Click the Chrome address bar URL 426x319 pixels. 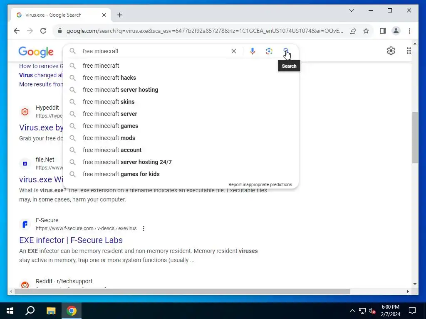(205, 31)
